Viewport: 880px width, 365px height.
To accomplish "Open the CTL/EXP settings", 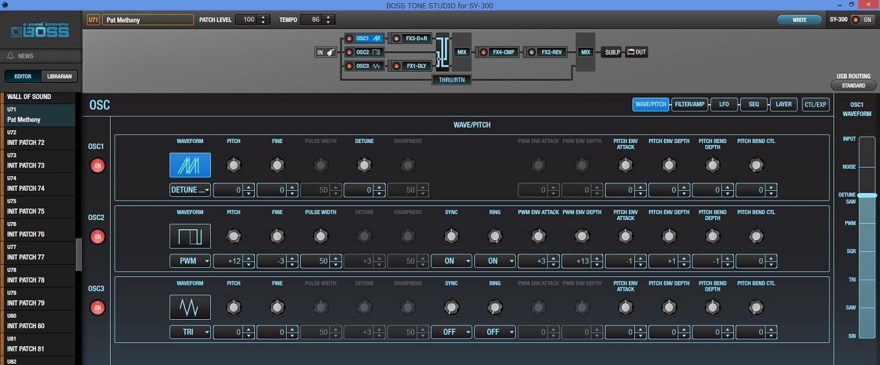I will [x=816, y=105].
